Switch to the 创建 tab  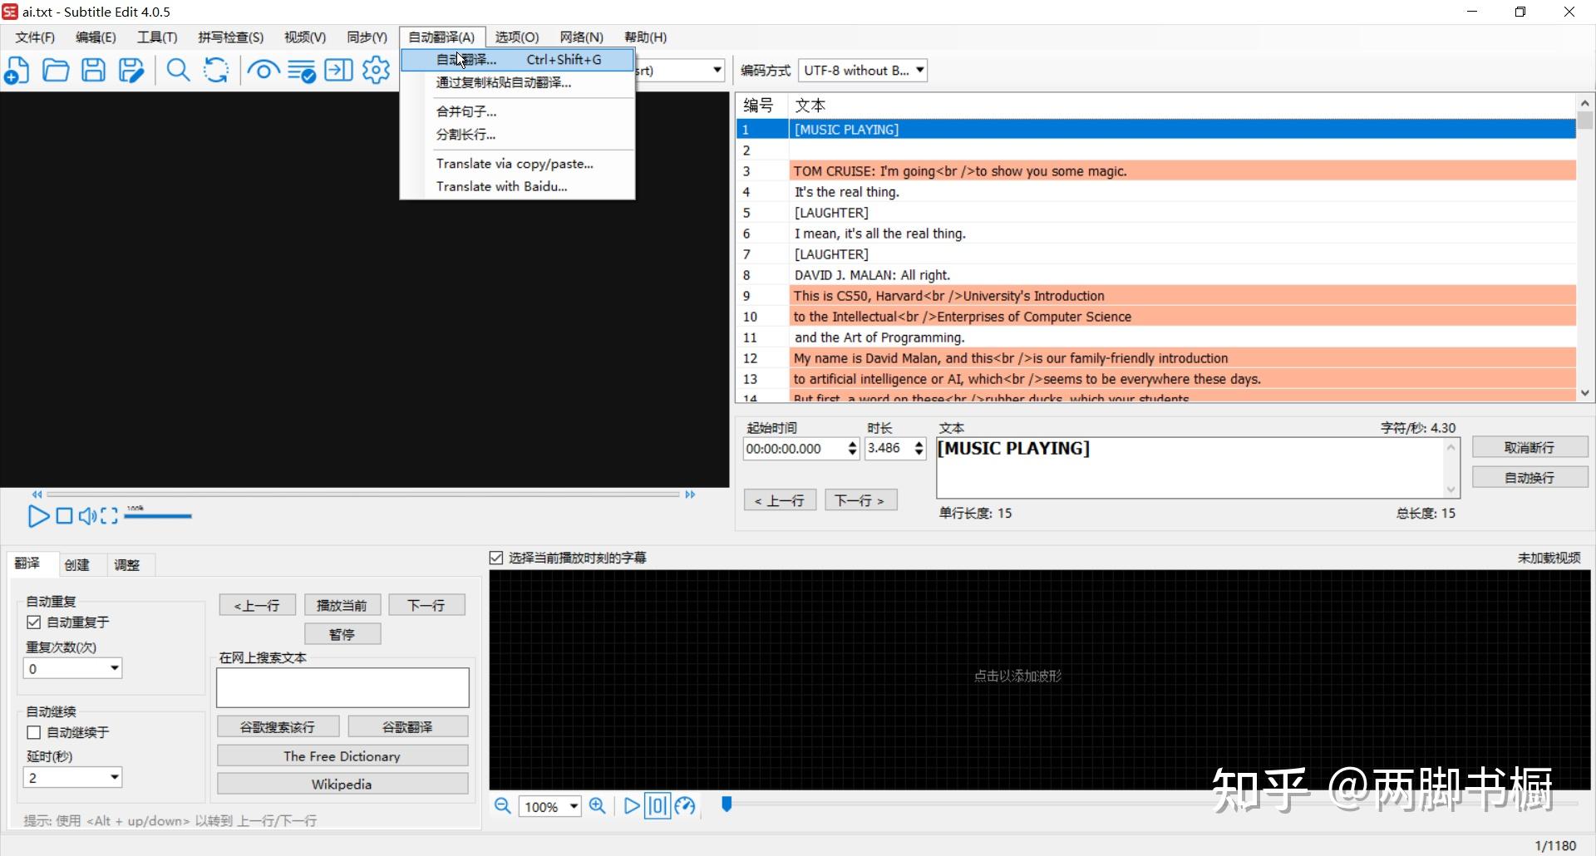click(76, 564)
